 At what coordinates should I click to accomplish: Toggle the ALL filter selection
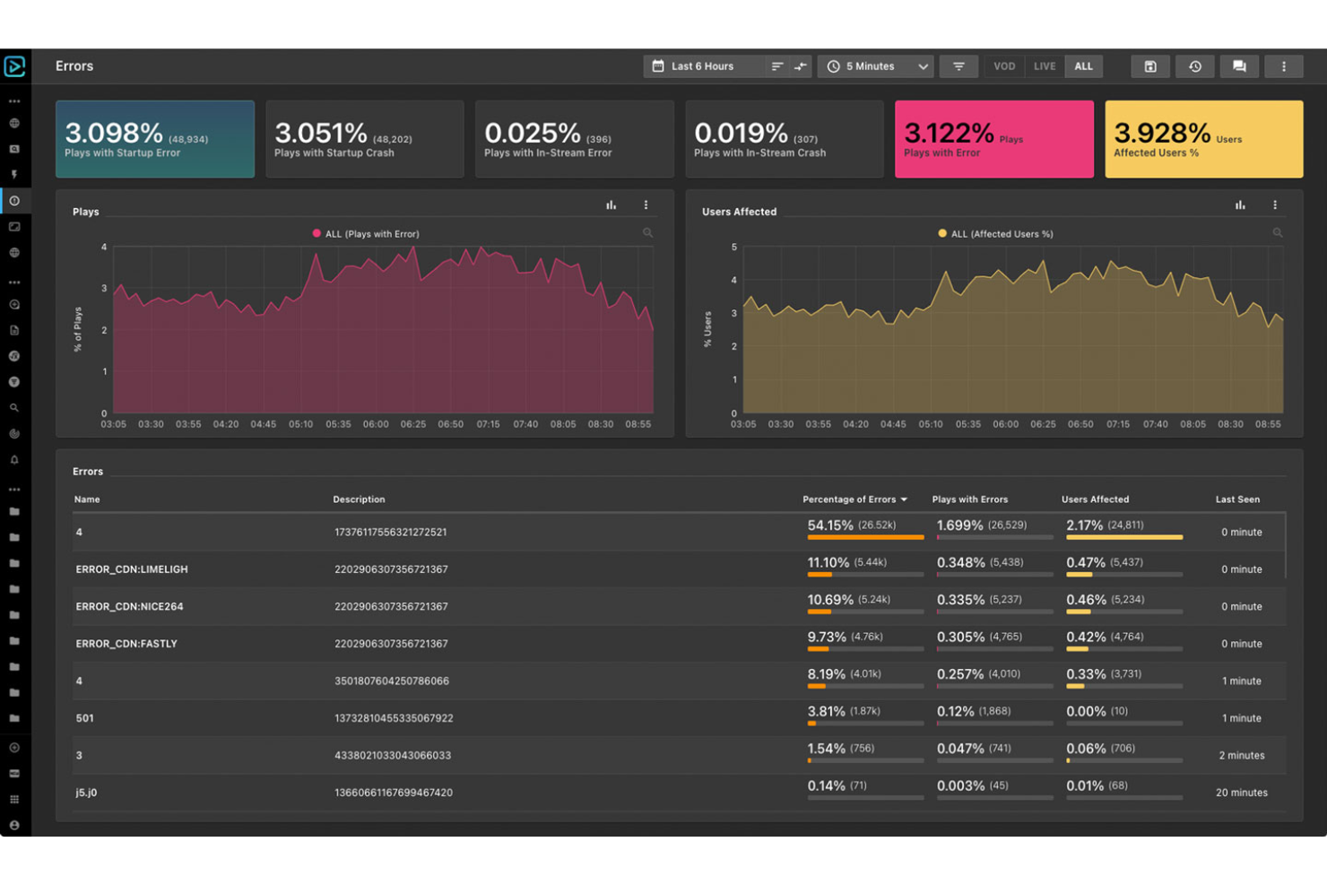(x=1083, y=65)
